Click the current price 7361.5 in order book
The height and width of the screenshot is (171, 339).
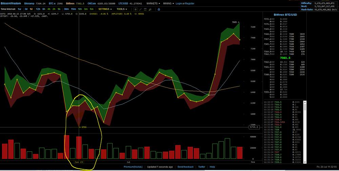point(285,58)
